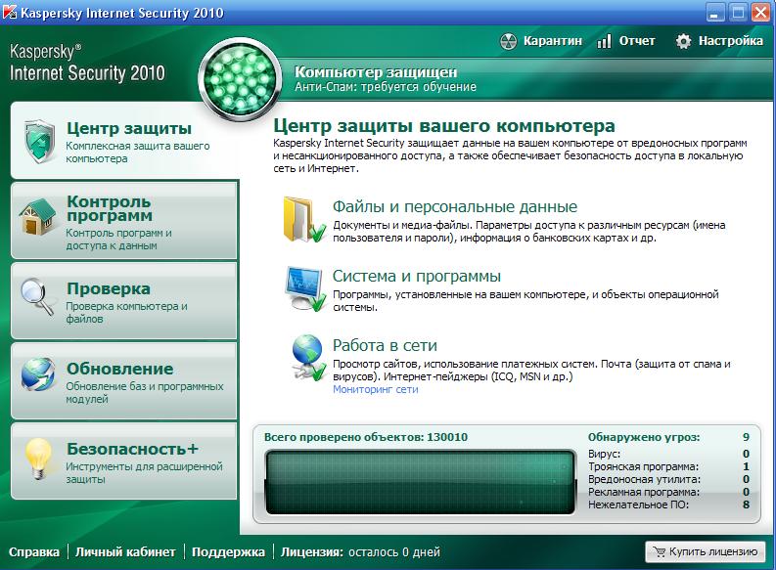Click the globe icon of Обновление
Viewport: 776px width, 570px height.
click(38, 374)
